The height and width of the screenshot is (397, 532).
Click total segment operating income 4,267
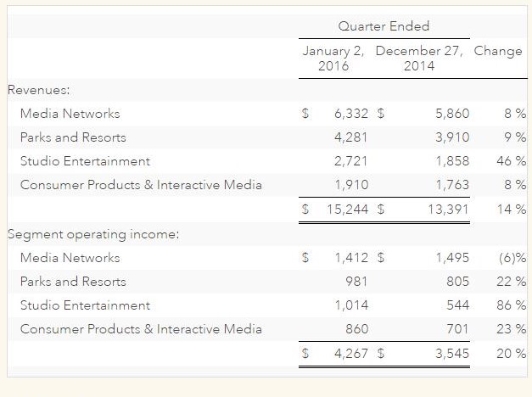tap(351, 354)
